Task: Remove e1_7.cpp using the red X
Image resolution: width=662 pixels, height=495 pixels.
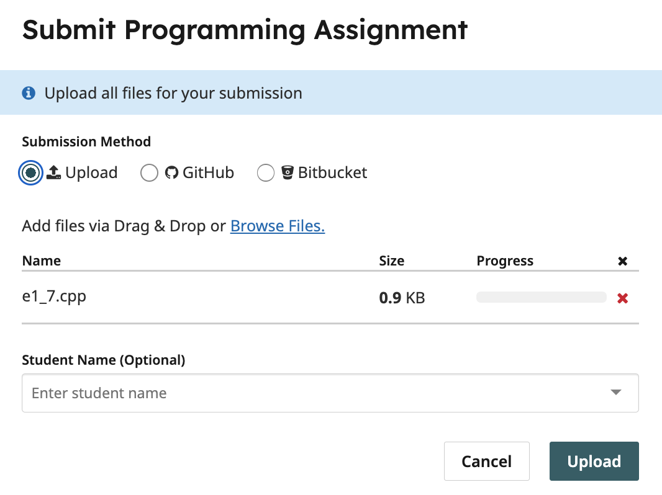Action: (x=622, y=298)
